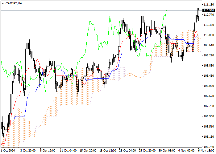
Task: Click the 107.670 price axis label
Action: pyautogui.click(x=209, y=96)
